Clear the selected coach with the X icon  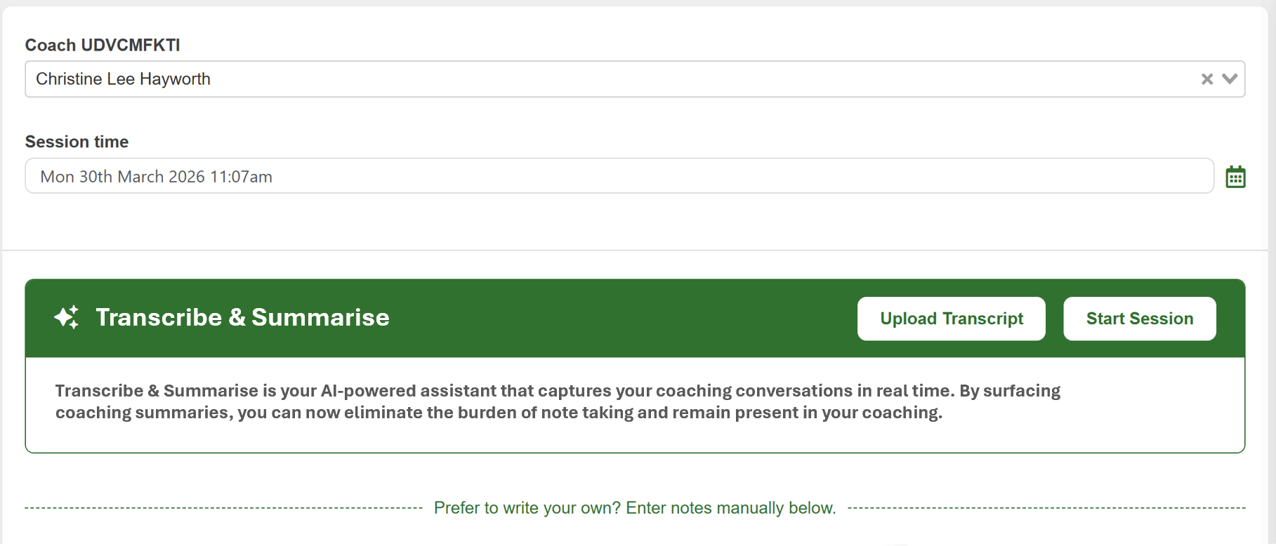(1206, 79)
